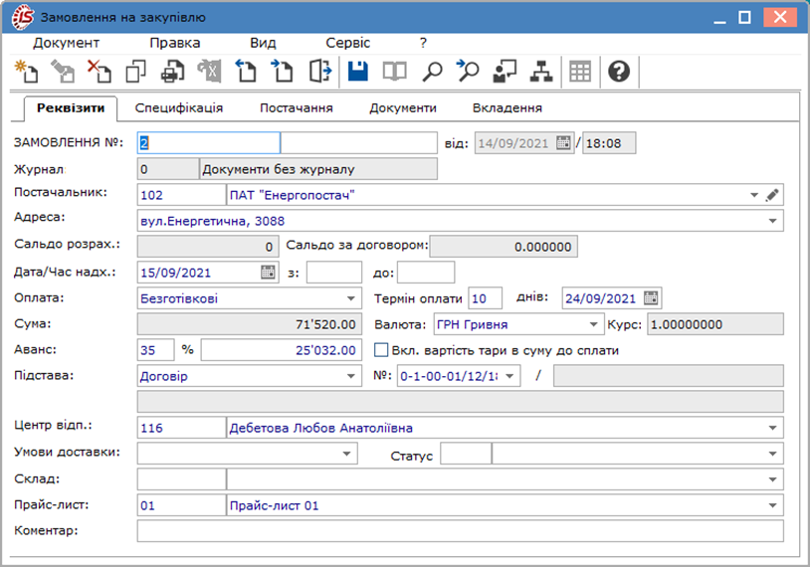The image size is (810, 567).
Task: Click the magnifier search toolbar icon
Action: tap(432, 72)
